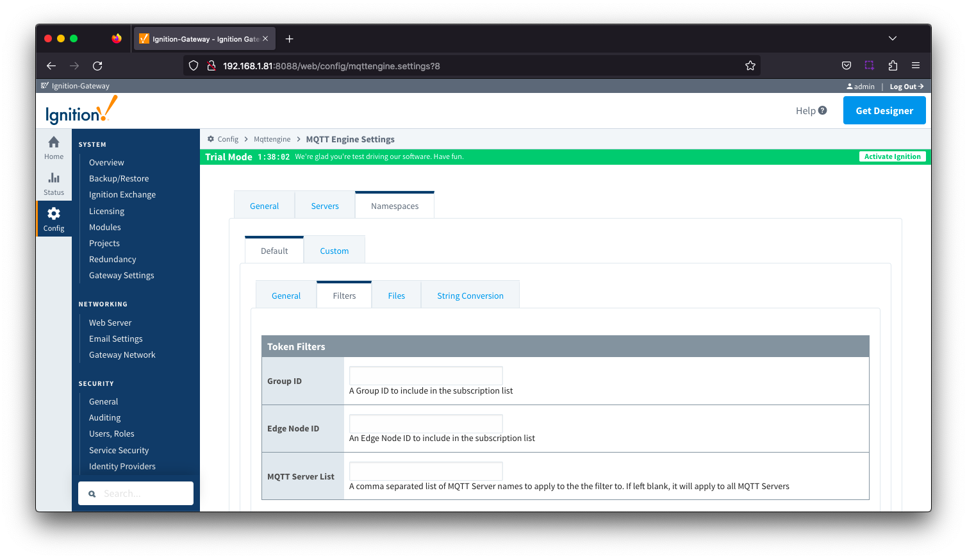967x559 pixels.
Task: Open General under Security
Action: (x=104, y=401)
